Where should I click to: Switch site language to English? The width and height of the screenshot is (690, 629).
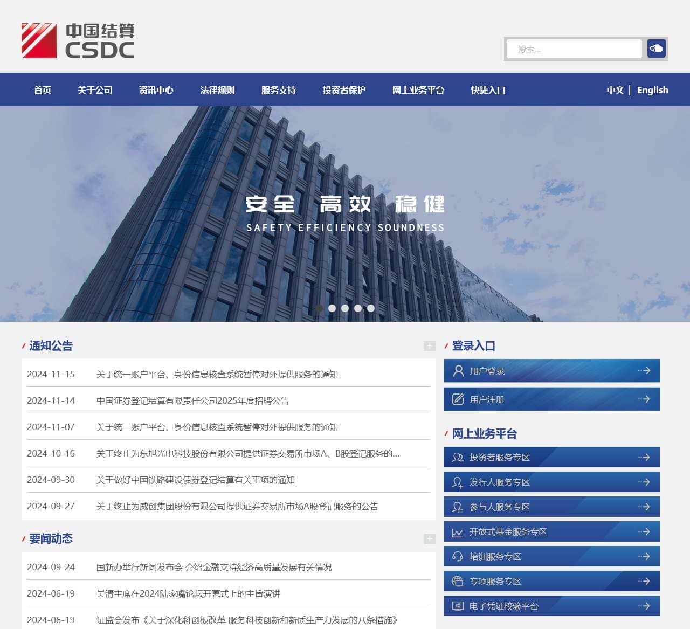[652, 90]
